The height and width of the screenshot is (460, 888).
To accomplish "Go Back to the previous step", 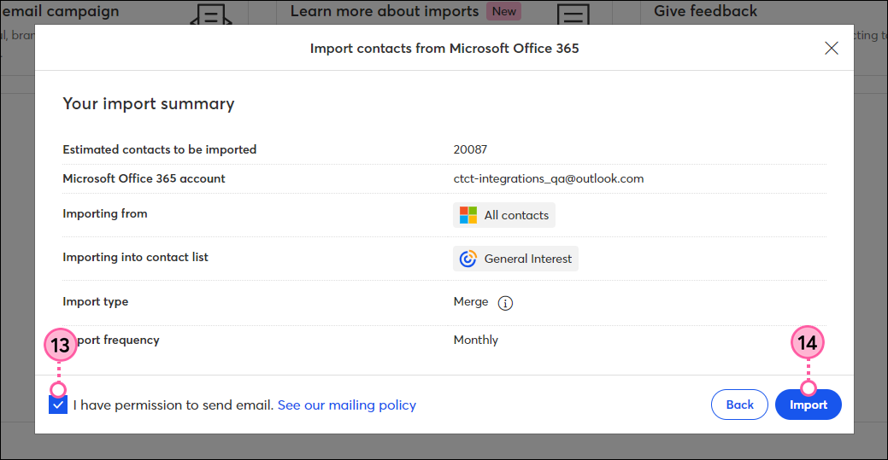I will [x=739, y=405].
